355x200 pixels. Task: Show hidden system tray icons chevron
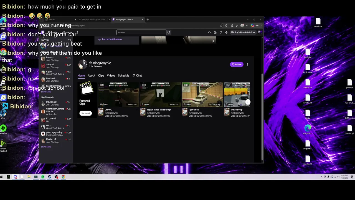pos(322,177)
